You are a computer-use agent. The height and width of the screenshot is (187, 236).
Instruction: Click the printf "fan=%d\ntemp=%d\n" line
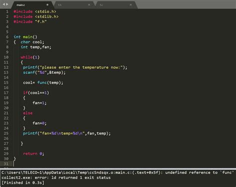pos(67,133)
